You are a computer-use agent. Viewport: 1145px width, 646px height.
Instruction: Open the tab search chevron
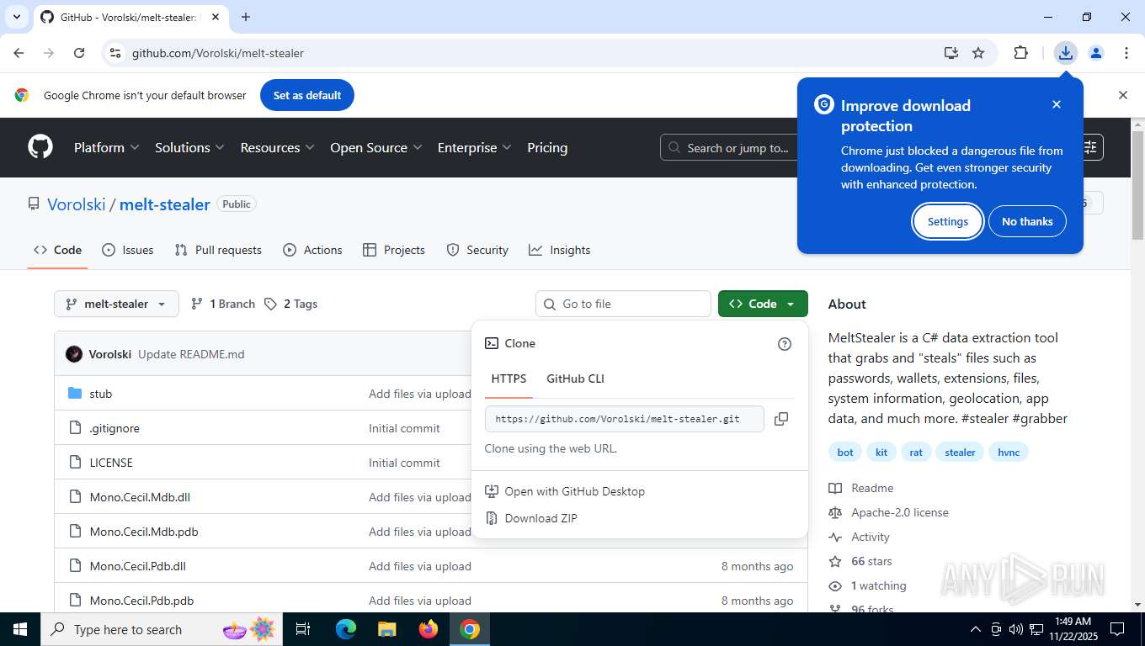17,17
